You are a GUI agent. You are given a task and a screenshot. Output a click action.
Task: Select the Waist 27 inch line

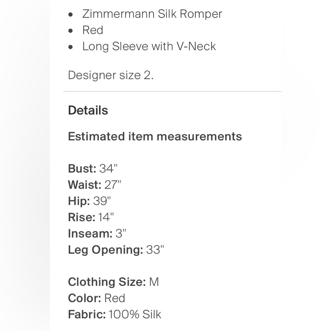point(95,185)
